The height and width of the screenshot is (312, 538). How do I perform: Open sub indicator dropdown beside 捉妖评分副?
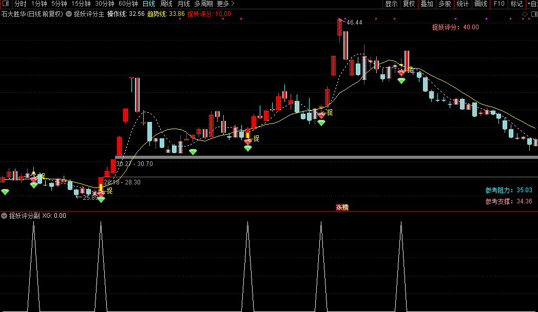click(4, 216)
